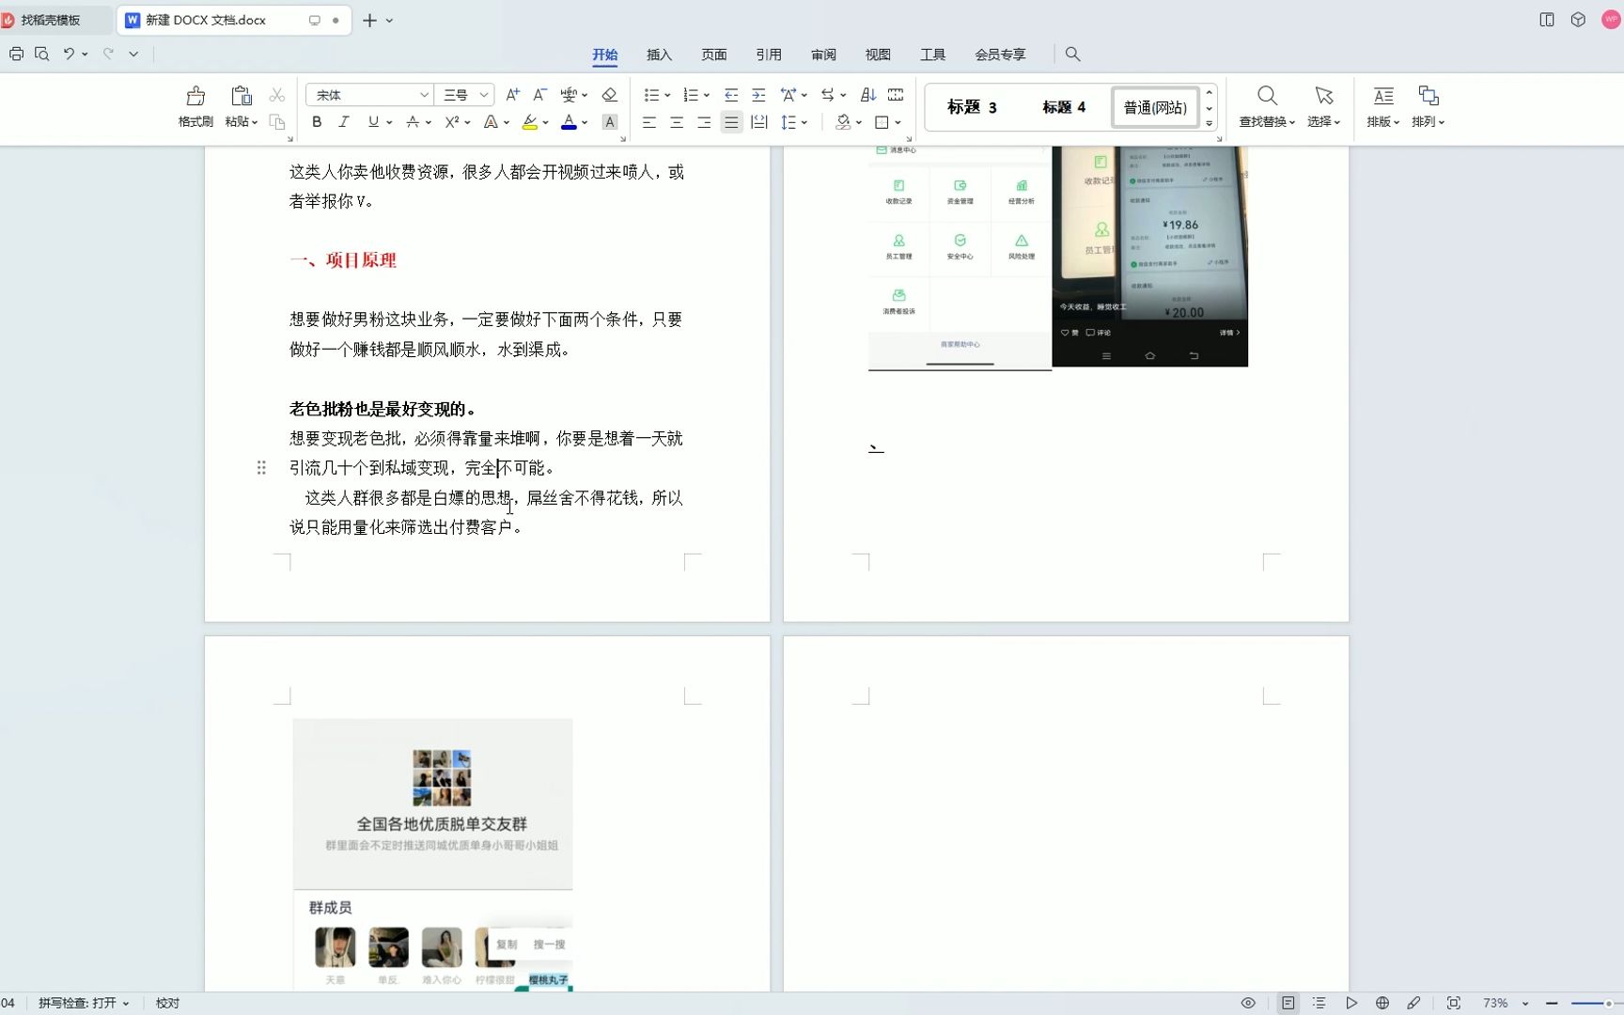Open the 会员专享 tab

pos(1000,55)
